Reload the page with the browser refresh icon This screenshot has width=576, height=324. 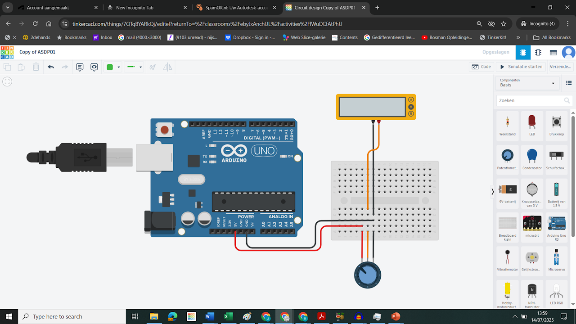35,23
